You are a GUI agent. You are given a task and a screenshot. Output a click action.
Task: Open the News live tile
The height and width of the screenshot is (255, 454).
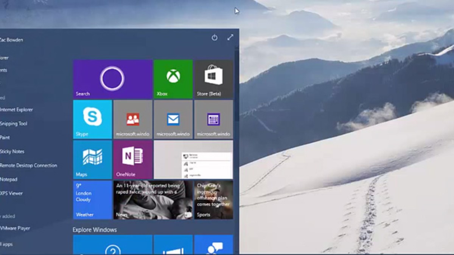(x=153, y=200)
